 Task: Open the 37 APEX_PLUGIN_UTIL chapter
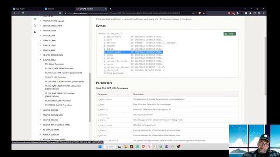click(52, 115)
